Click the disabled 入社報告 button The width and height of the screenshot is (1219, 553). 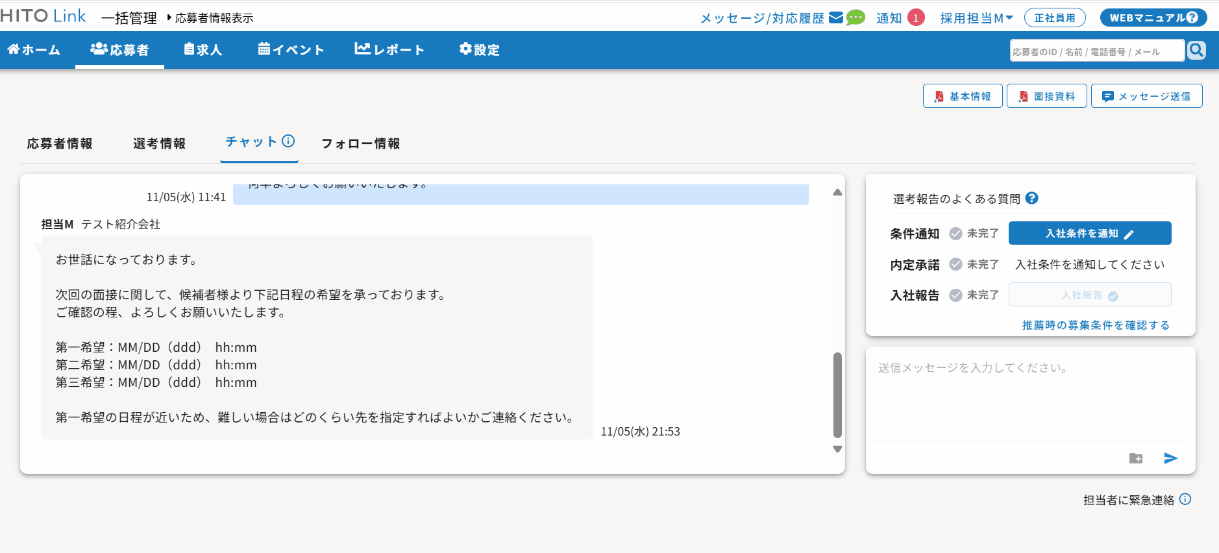1090,295
